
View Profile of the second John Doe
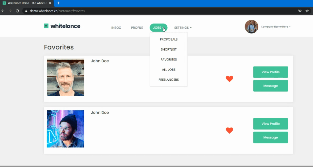coord(271,124)
